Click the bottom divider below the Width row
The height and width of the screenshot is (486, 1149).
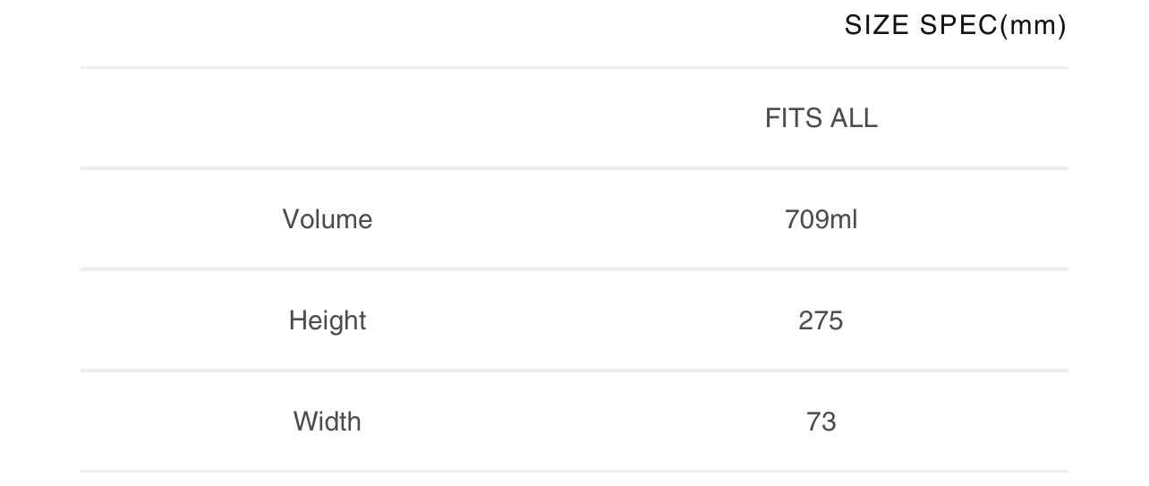(574, 471)
